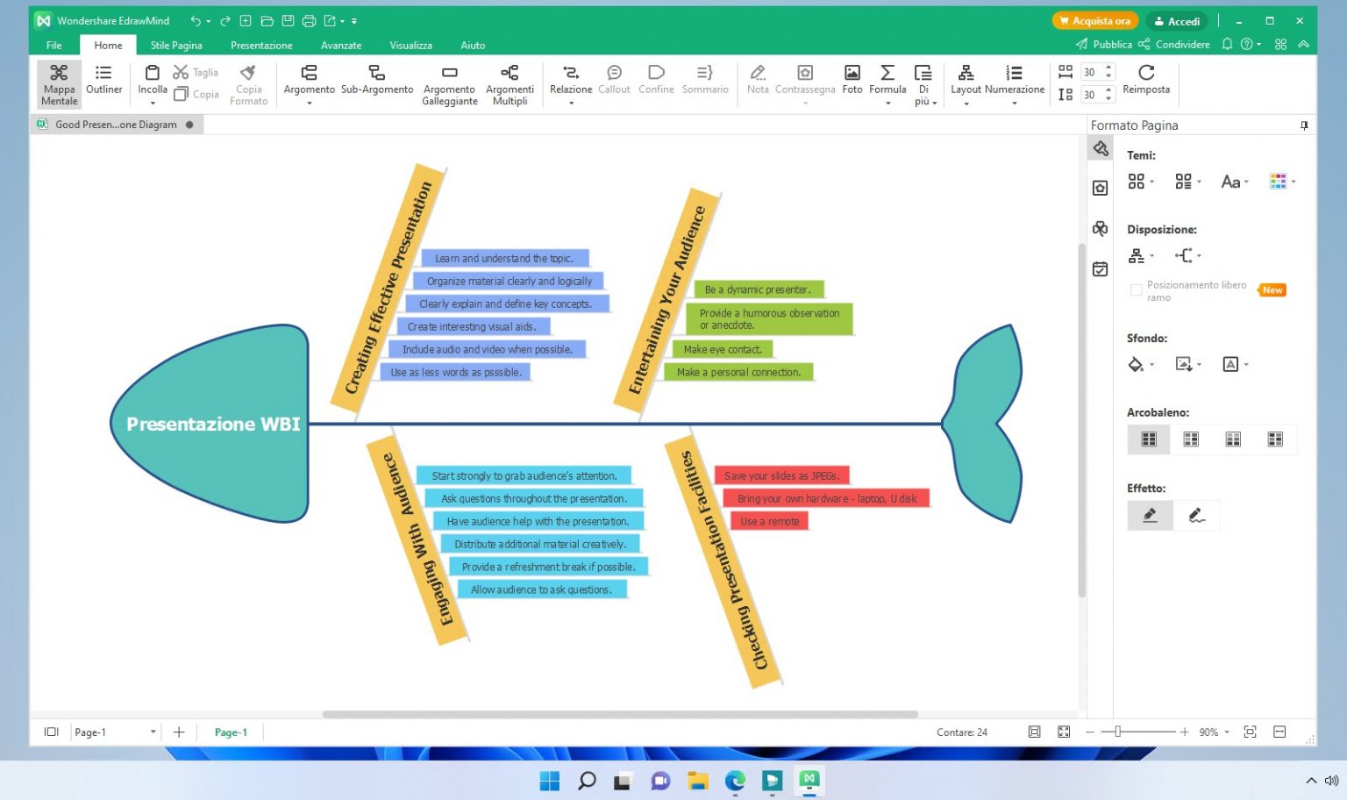1347x800 pixels.
Task: Switch to the Presentazione ribbon tab
Action: [260, 45]
